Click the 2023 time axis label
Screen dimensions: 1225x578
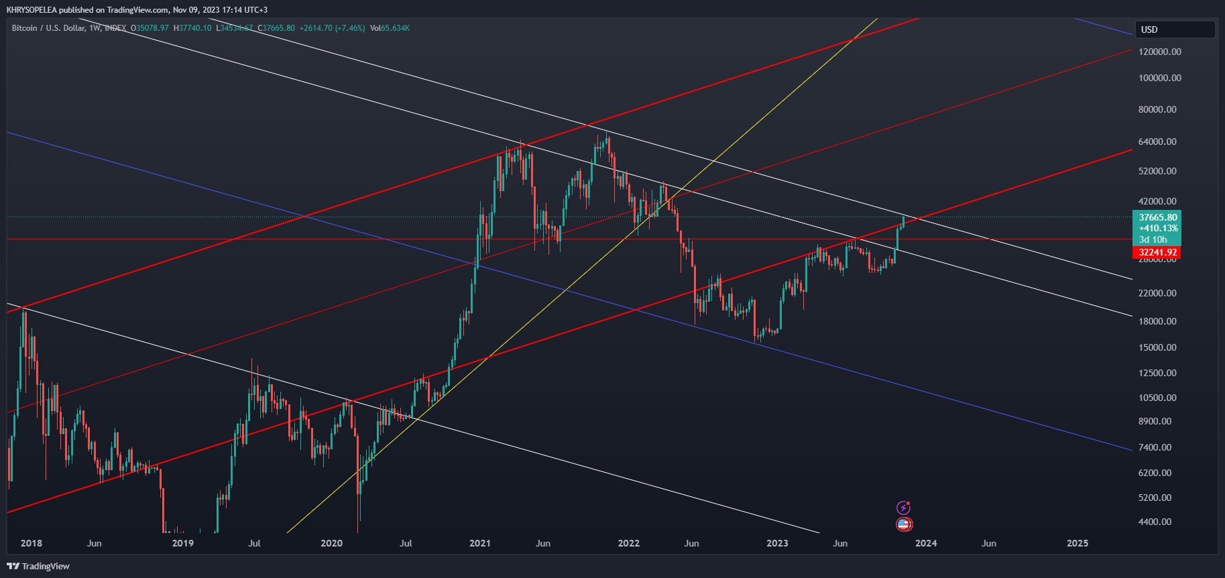click(x=778, y=543)
